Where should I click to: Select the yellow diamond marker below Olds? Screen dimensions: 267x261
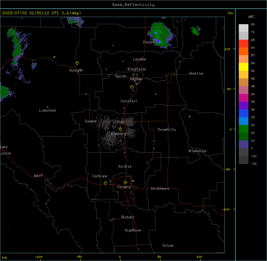pyautogui.click(x=120, y=129)
